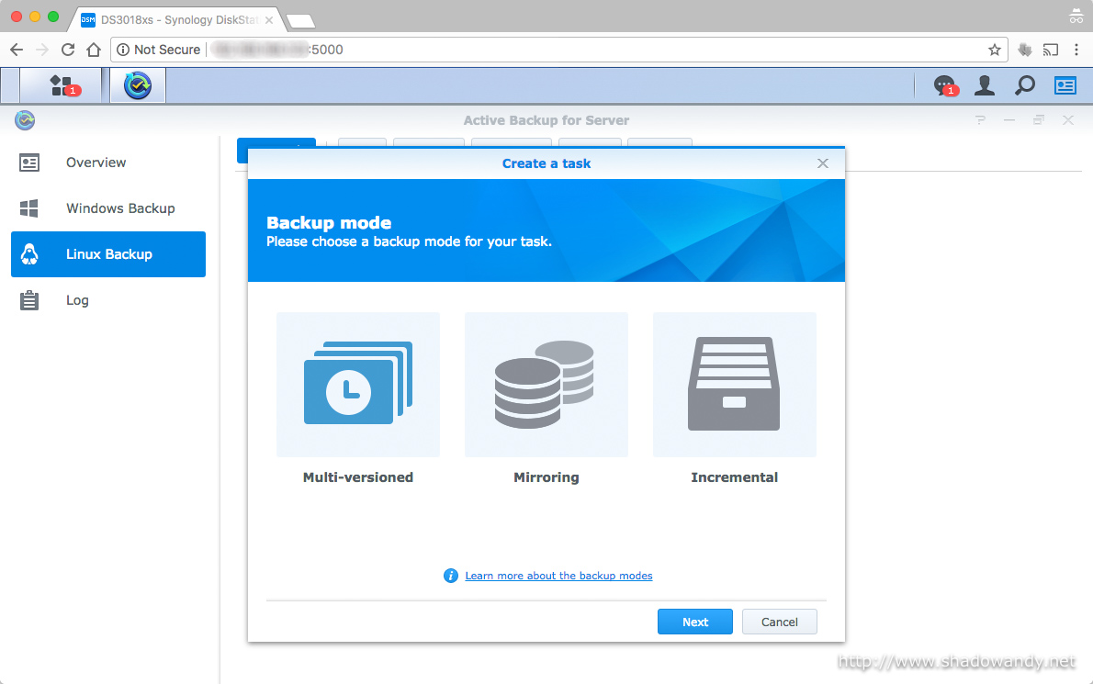1093x684 pixels.
Task: Open Learn more about the backup modes link
Action: (x=559, y=576)
